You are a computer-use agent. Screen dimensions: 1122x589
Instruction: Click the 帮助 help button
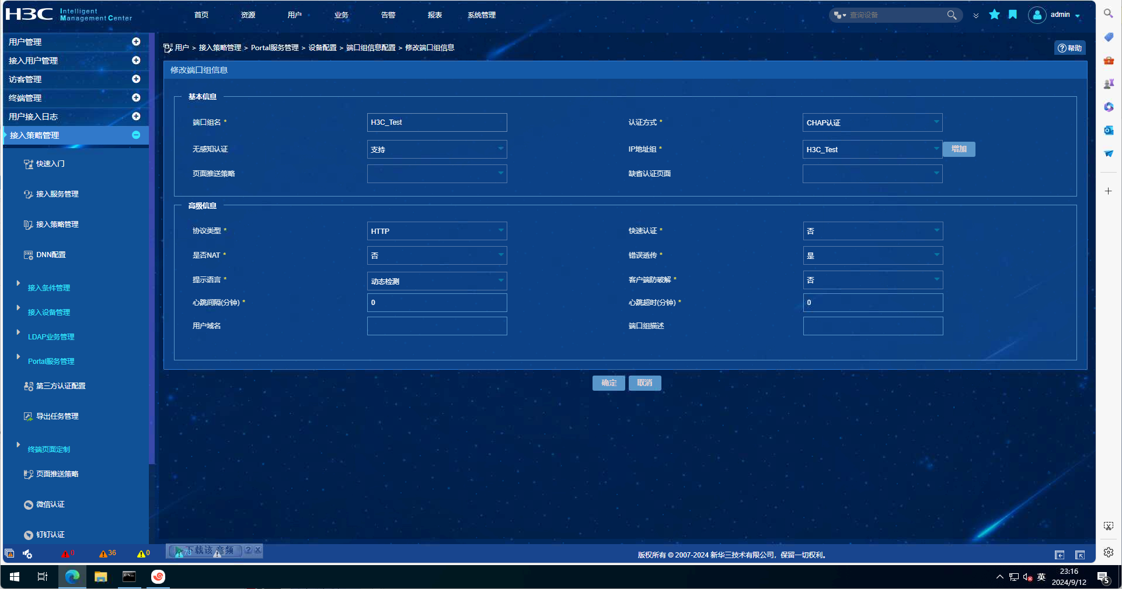(1070, 48)
